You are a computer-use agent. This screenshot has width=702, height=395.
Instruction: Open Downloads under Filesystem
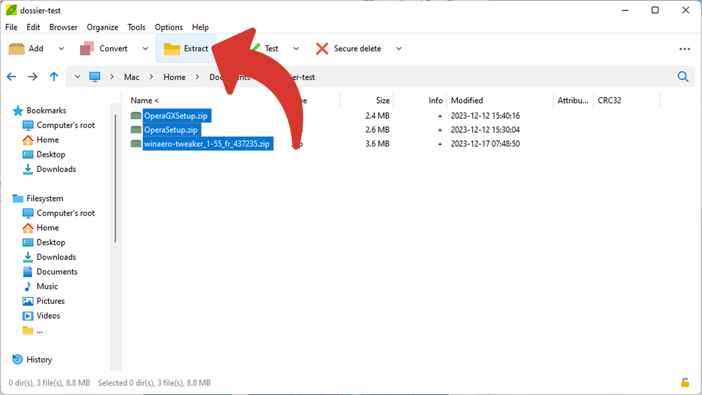tap(49, 257)
